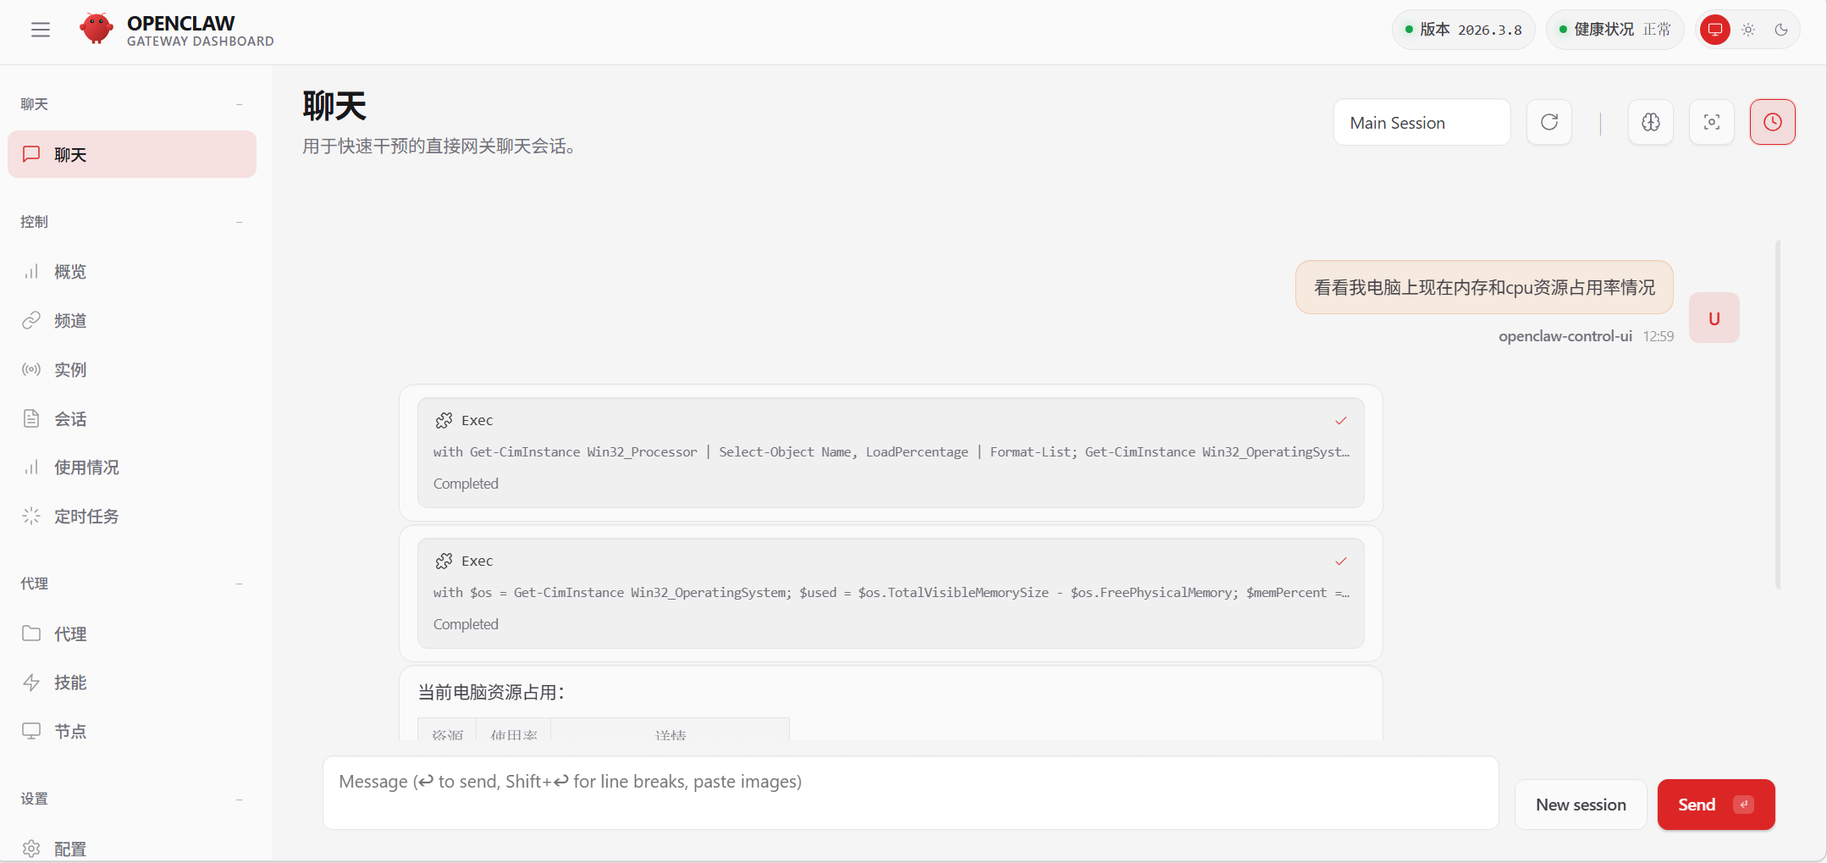
Task: Switch to light theme sun icon
Action: [x=1748, y=30]
